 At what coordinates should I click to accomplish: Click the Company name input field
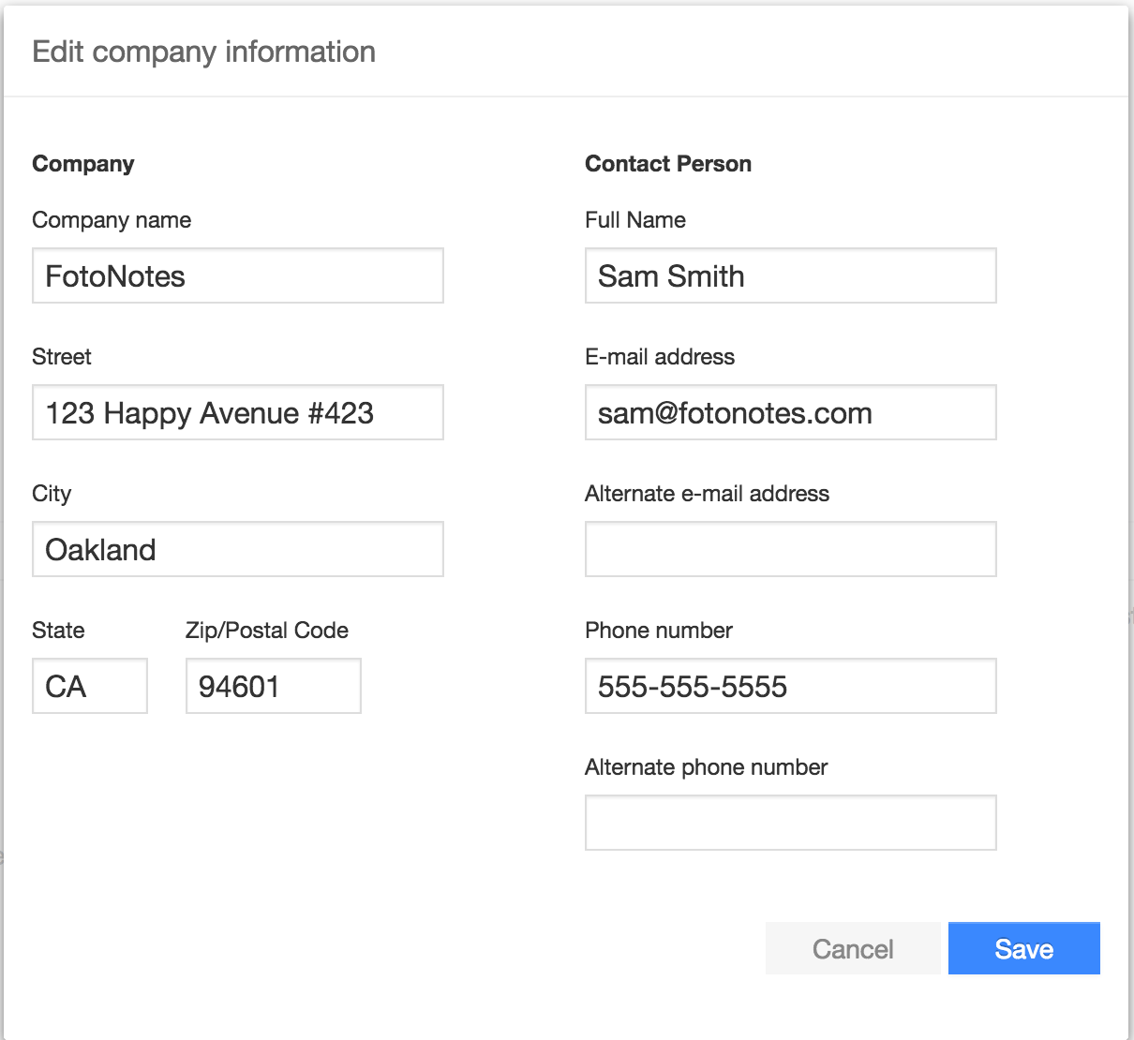pyautogui.click(x=237, y=275)
